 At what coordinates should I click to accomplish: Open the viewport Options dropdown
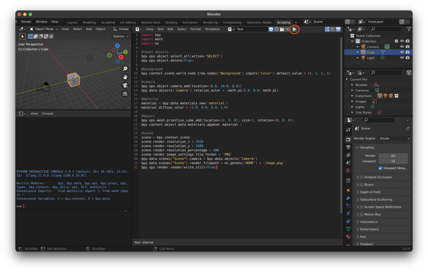[x=120, y=36]
